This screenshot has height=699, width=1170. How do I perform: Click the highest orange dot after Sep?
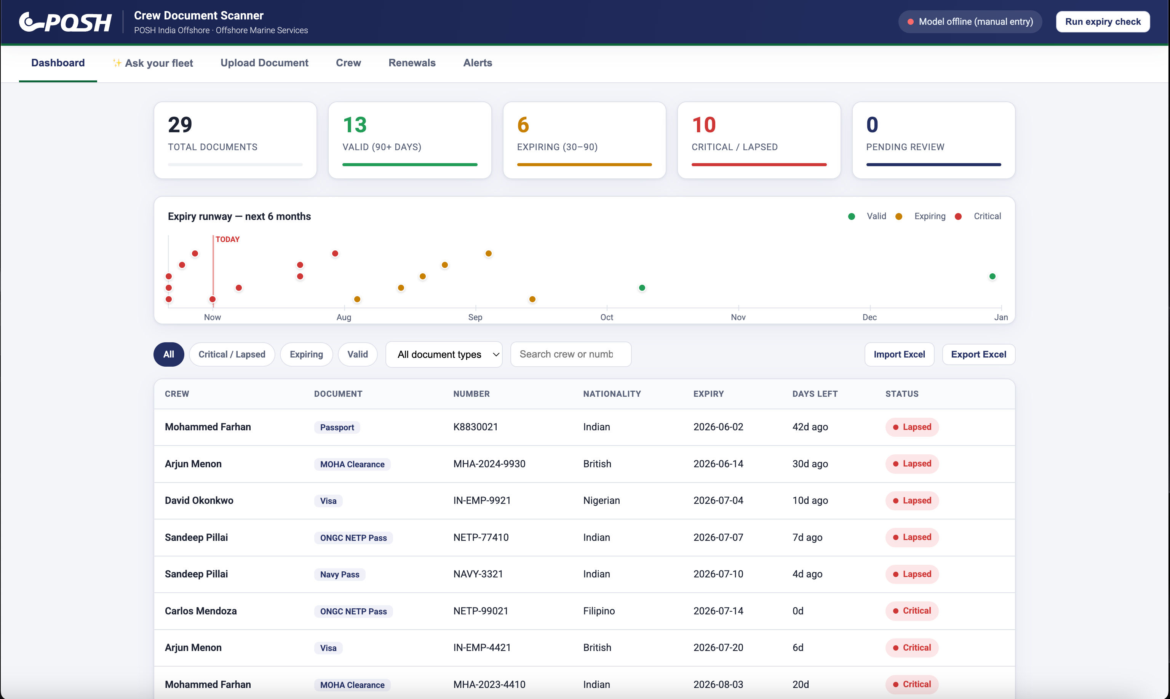pyautogui.click(x=489, y=253)
